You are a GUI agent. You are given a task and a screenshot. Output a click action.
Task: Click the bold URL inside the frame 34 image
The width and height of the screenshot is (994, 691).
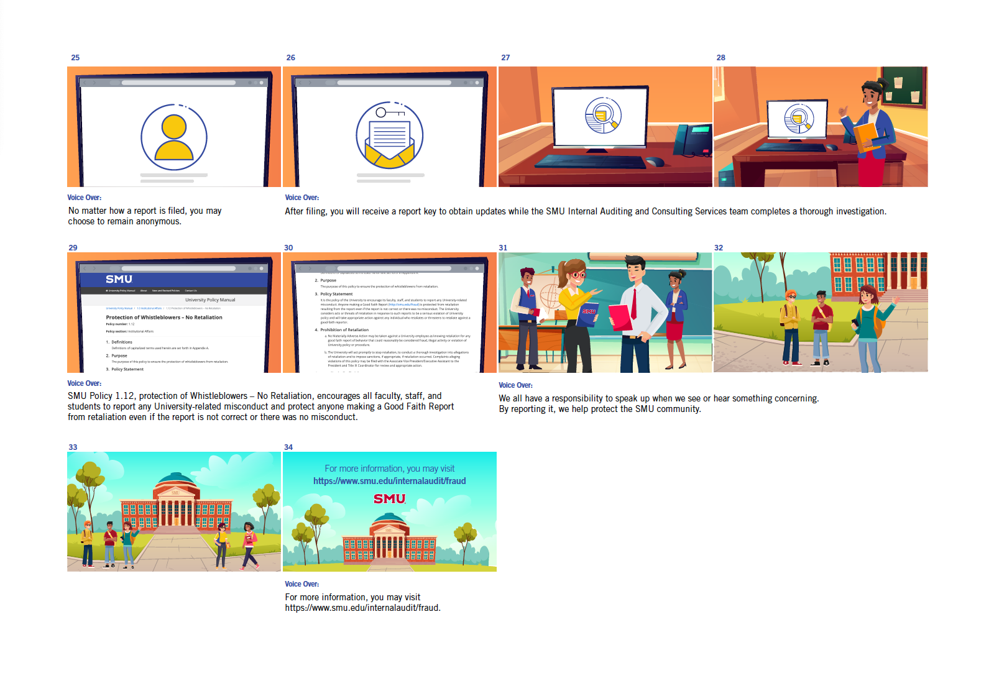click(x=390, y=481)
